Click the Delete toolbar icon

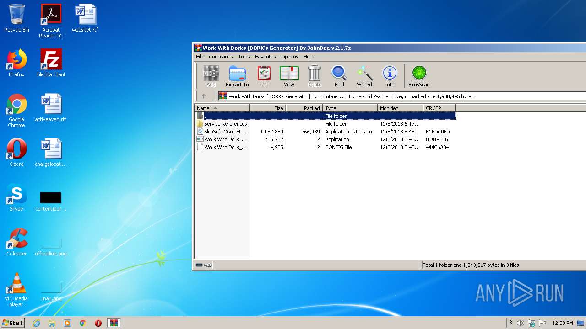[314, 76]
